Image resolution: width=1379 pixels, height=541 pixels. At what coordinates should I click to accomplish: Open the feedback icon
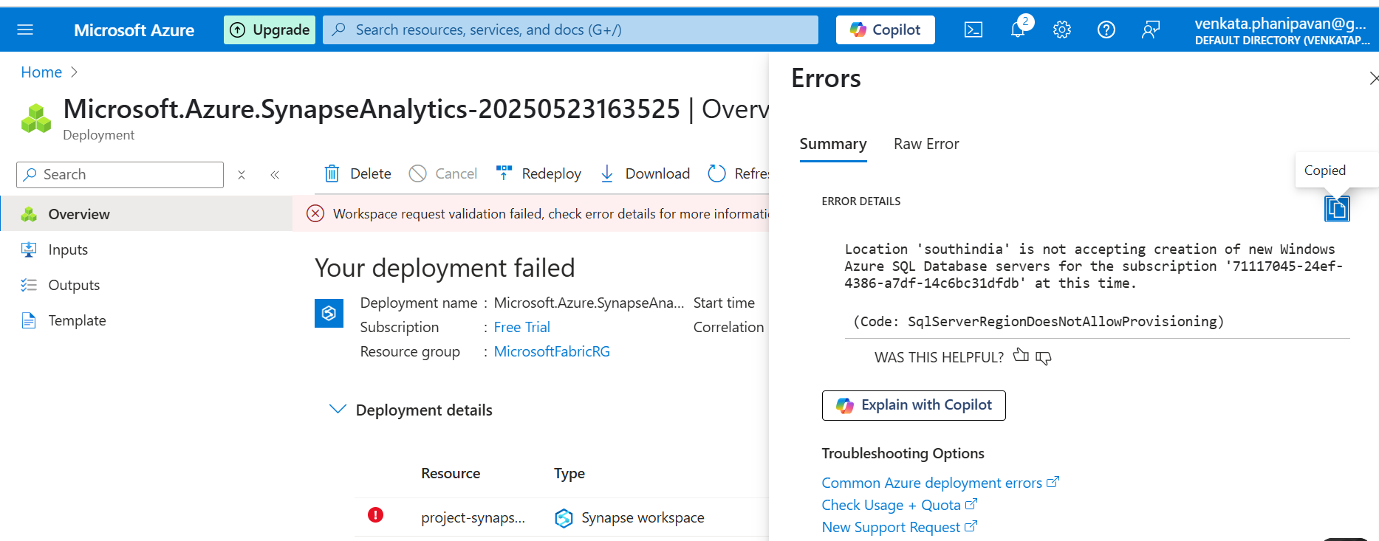coord(1151,30)
